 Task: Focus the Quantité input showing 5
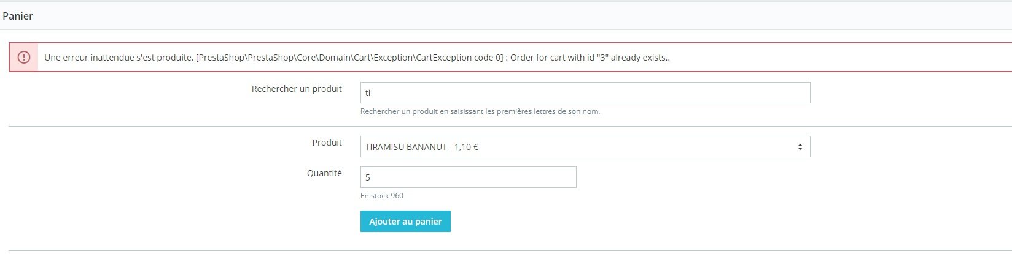(468, 177)
